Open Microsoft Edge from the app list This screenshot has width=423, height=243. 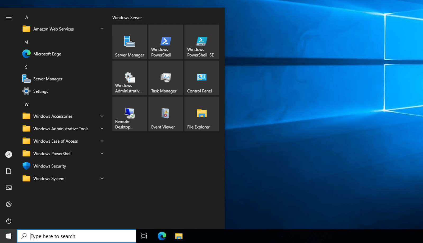click(x=63, y=54)
